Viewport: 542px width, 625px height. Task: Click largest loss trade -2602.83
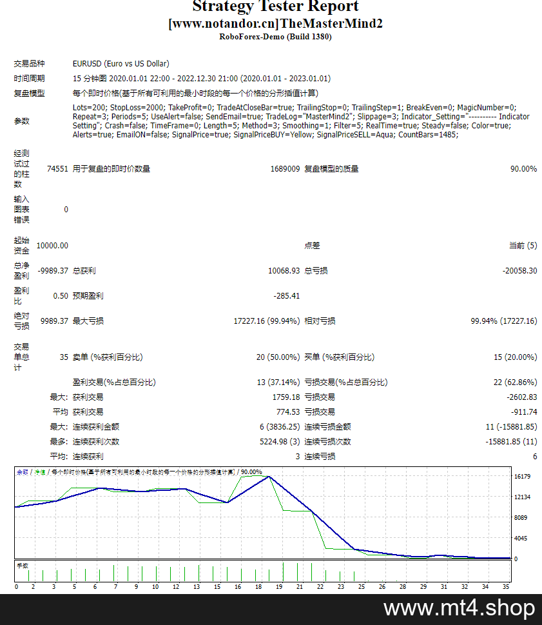pyautogui.click(x=521, y=397)
